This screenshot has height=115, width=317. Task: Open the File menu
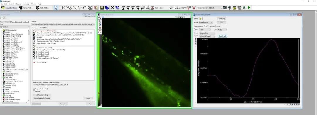(2, 4)
